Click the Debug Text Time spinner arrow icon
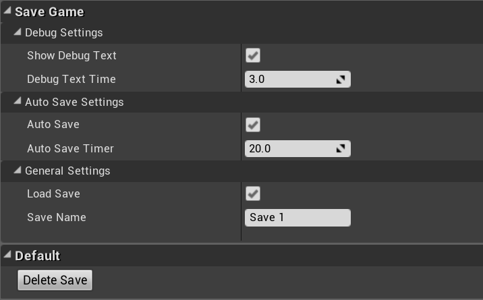Image resolution: width=483 pixels, height=300 pixels. point(341,80)
